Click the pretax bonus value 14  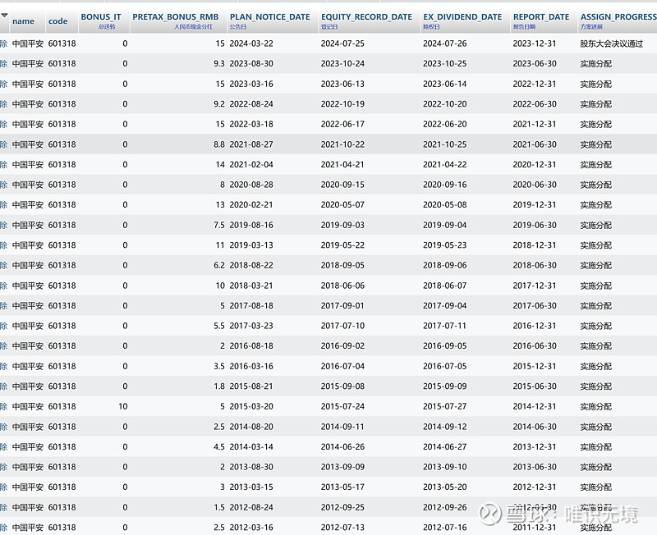(x=220, y=164)
